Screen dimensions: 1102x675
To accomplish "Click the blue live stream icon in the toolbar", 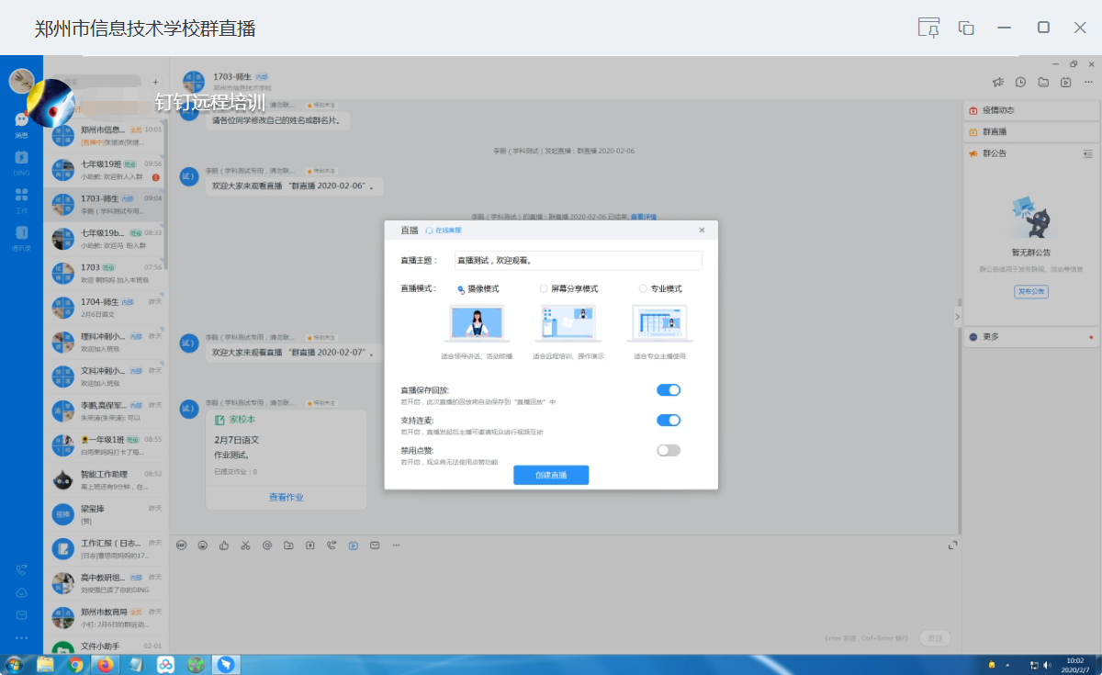I will 353,545.
